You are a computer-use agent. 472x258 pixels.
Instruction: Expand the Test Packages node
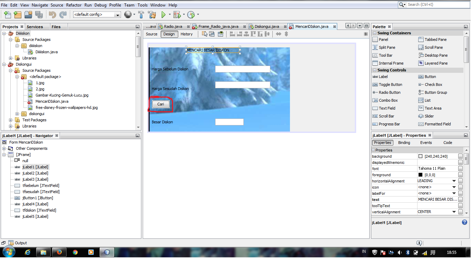coord(11,120)
